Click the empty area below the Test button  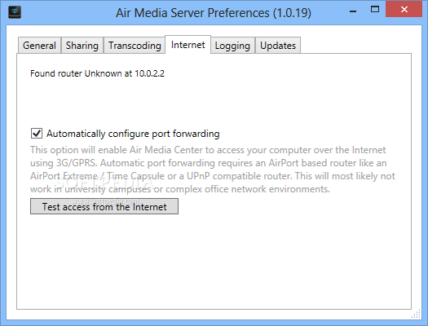coord(214,262)
